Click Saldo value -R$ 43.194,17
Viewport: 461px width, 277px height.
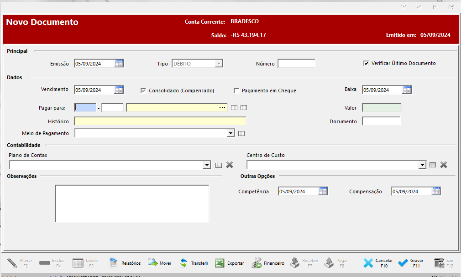248,35
